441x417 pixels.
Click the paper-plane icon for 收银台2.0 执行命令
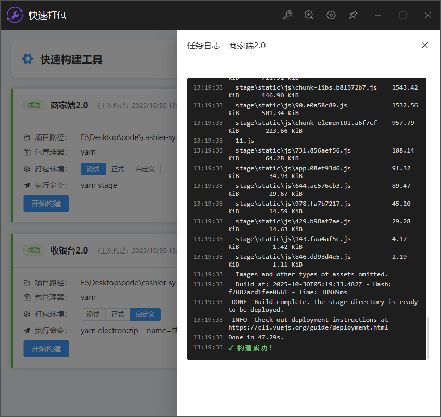[x=27, y=331]
